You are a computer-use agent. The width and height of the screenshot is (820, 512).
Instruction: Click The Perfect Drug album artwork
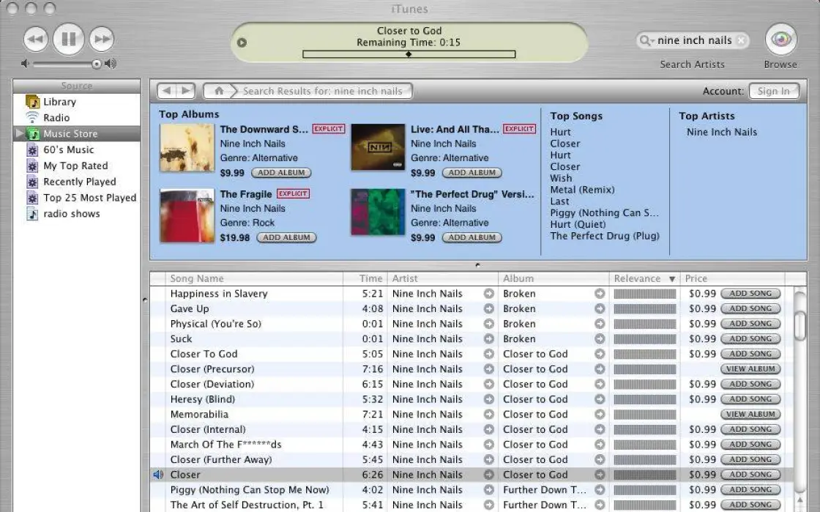[378, 212]
